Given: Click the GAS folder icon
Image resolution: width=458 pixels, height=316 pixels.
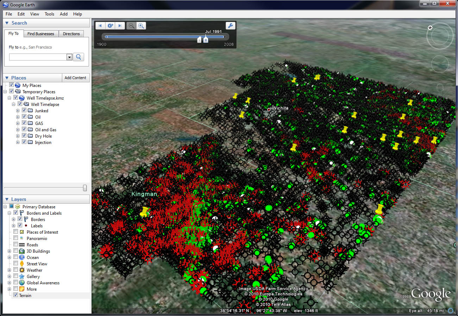Looking at the screenshot, I should pos(30,124).
